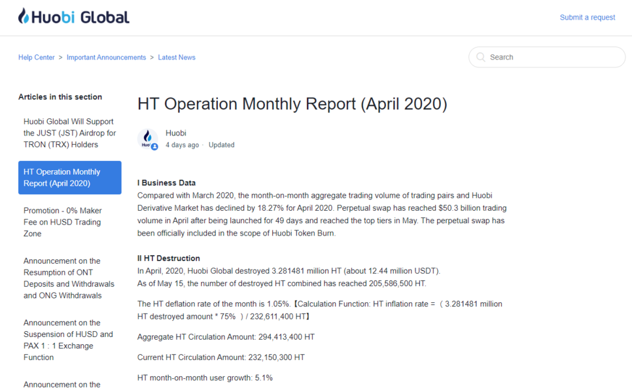Click the sentence starting 'As of May 15'

click(x=282, y=283)
